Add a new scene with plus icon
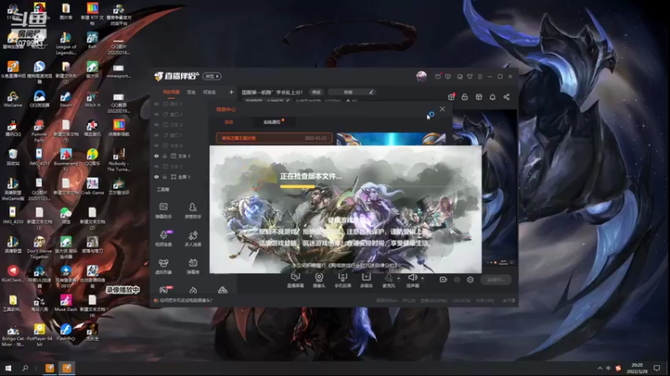The width and height of the screenshot is (670, 376). (x=231, y=92)
